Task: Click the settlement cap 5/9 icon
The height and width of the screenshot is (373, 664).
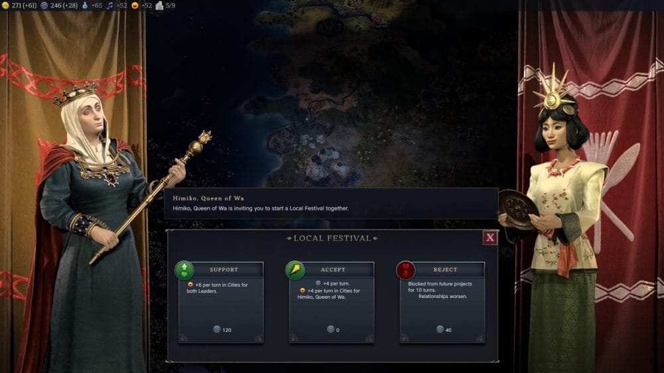Action: click(159, 5)
